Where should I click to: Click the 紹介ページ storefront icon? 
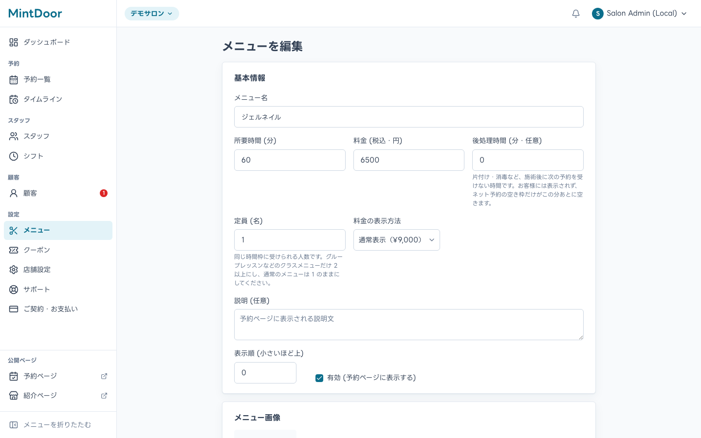pos(14,396)
